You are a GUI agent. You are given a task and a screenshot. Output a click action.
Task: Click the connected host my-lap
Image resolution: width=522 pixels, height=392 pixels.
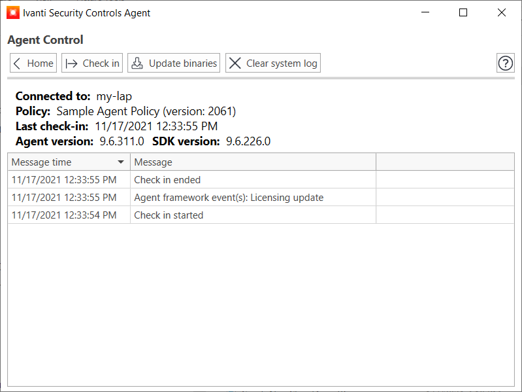point(114,96)
